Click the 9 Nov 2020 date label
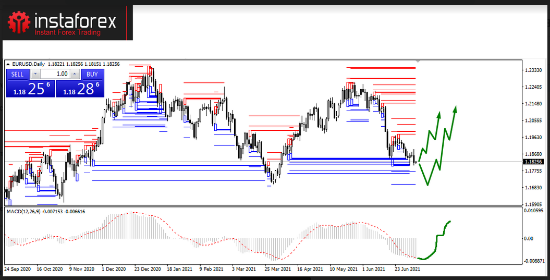 tap(82, 269)
